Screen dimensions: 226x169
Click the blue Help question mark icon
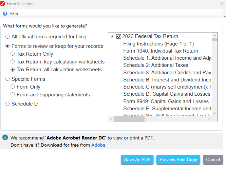5,14
